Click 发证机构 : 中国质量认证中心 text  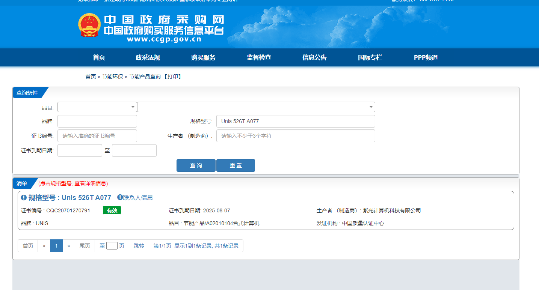pyautogui.click(x=350, y=223)
